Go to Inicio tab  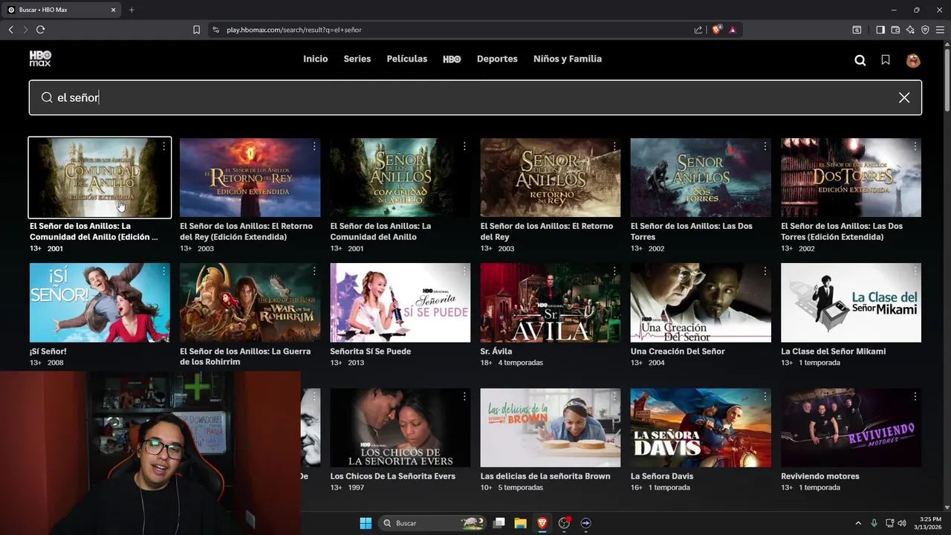315,59
